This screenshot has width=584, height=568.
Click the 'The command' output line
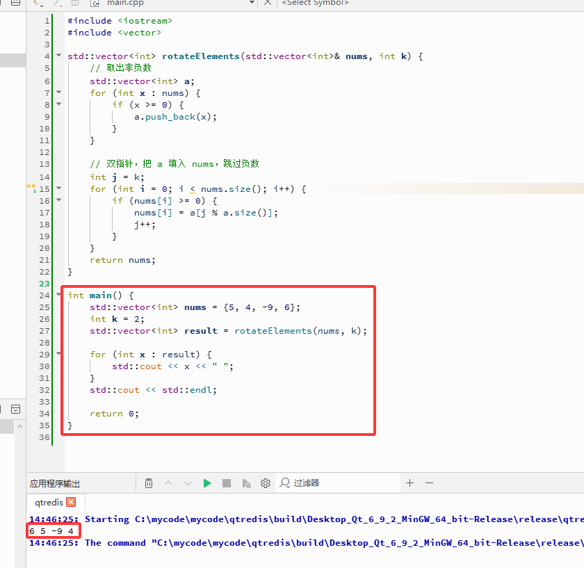click(x=307, y=543)
